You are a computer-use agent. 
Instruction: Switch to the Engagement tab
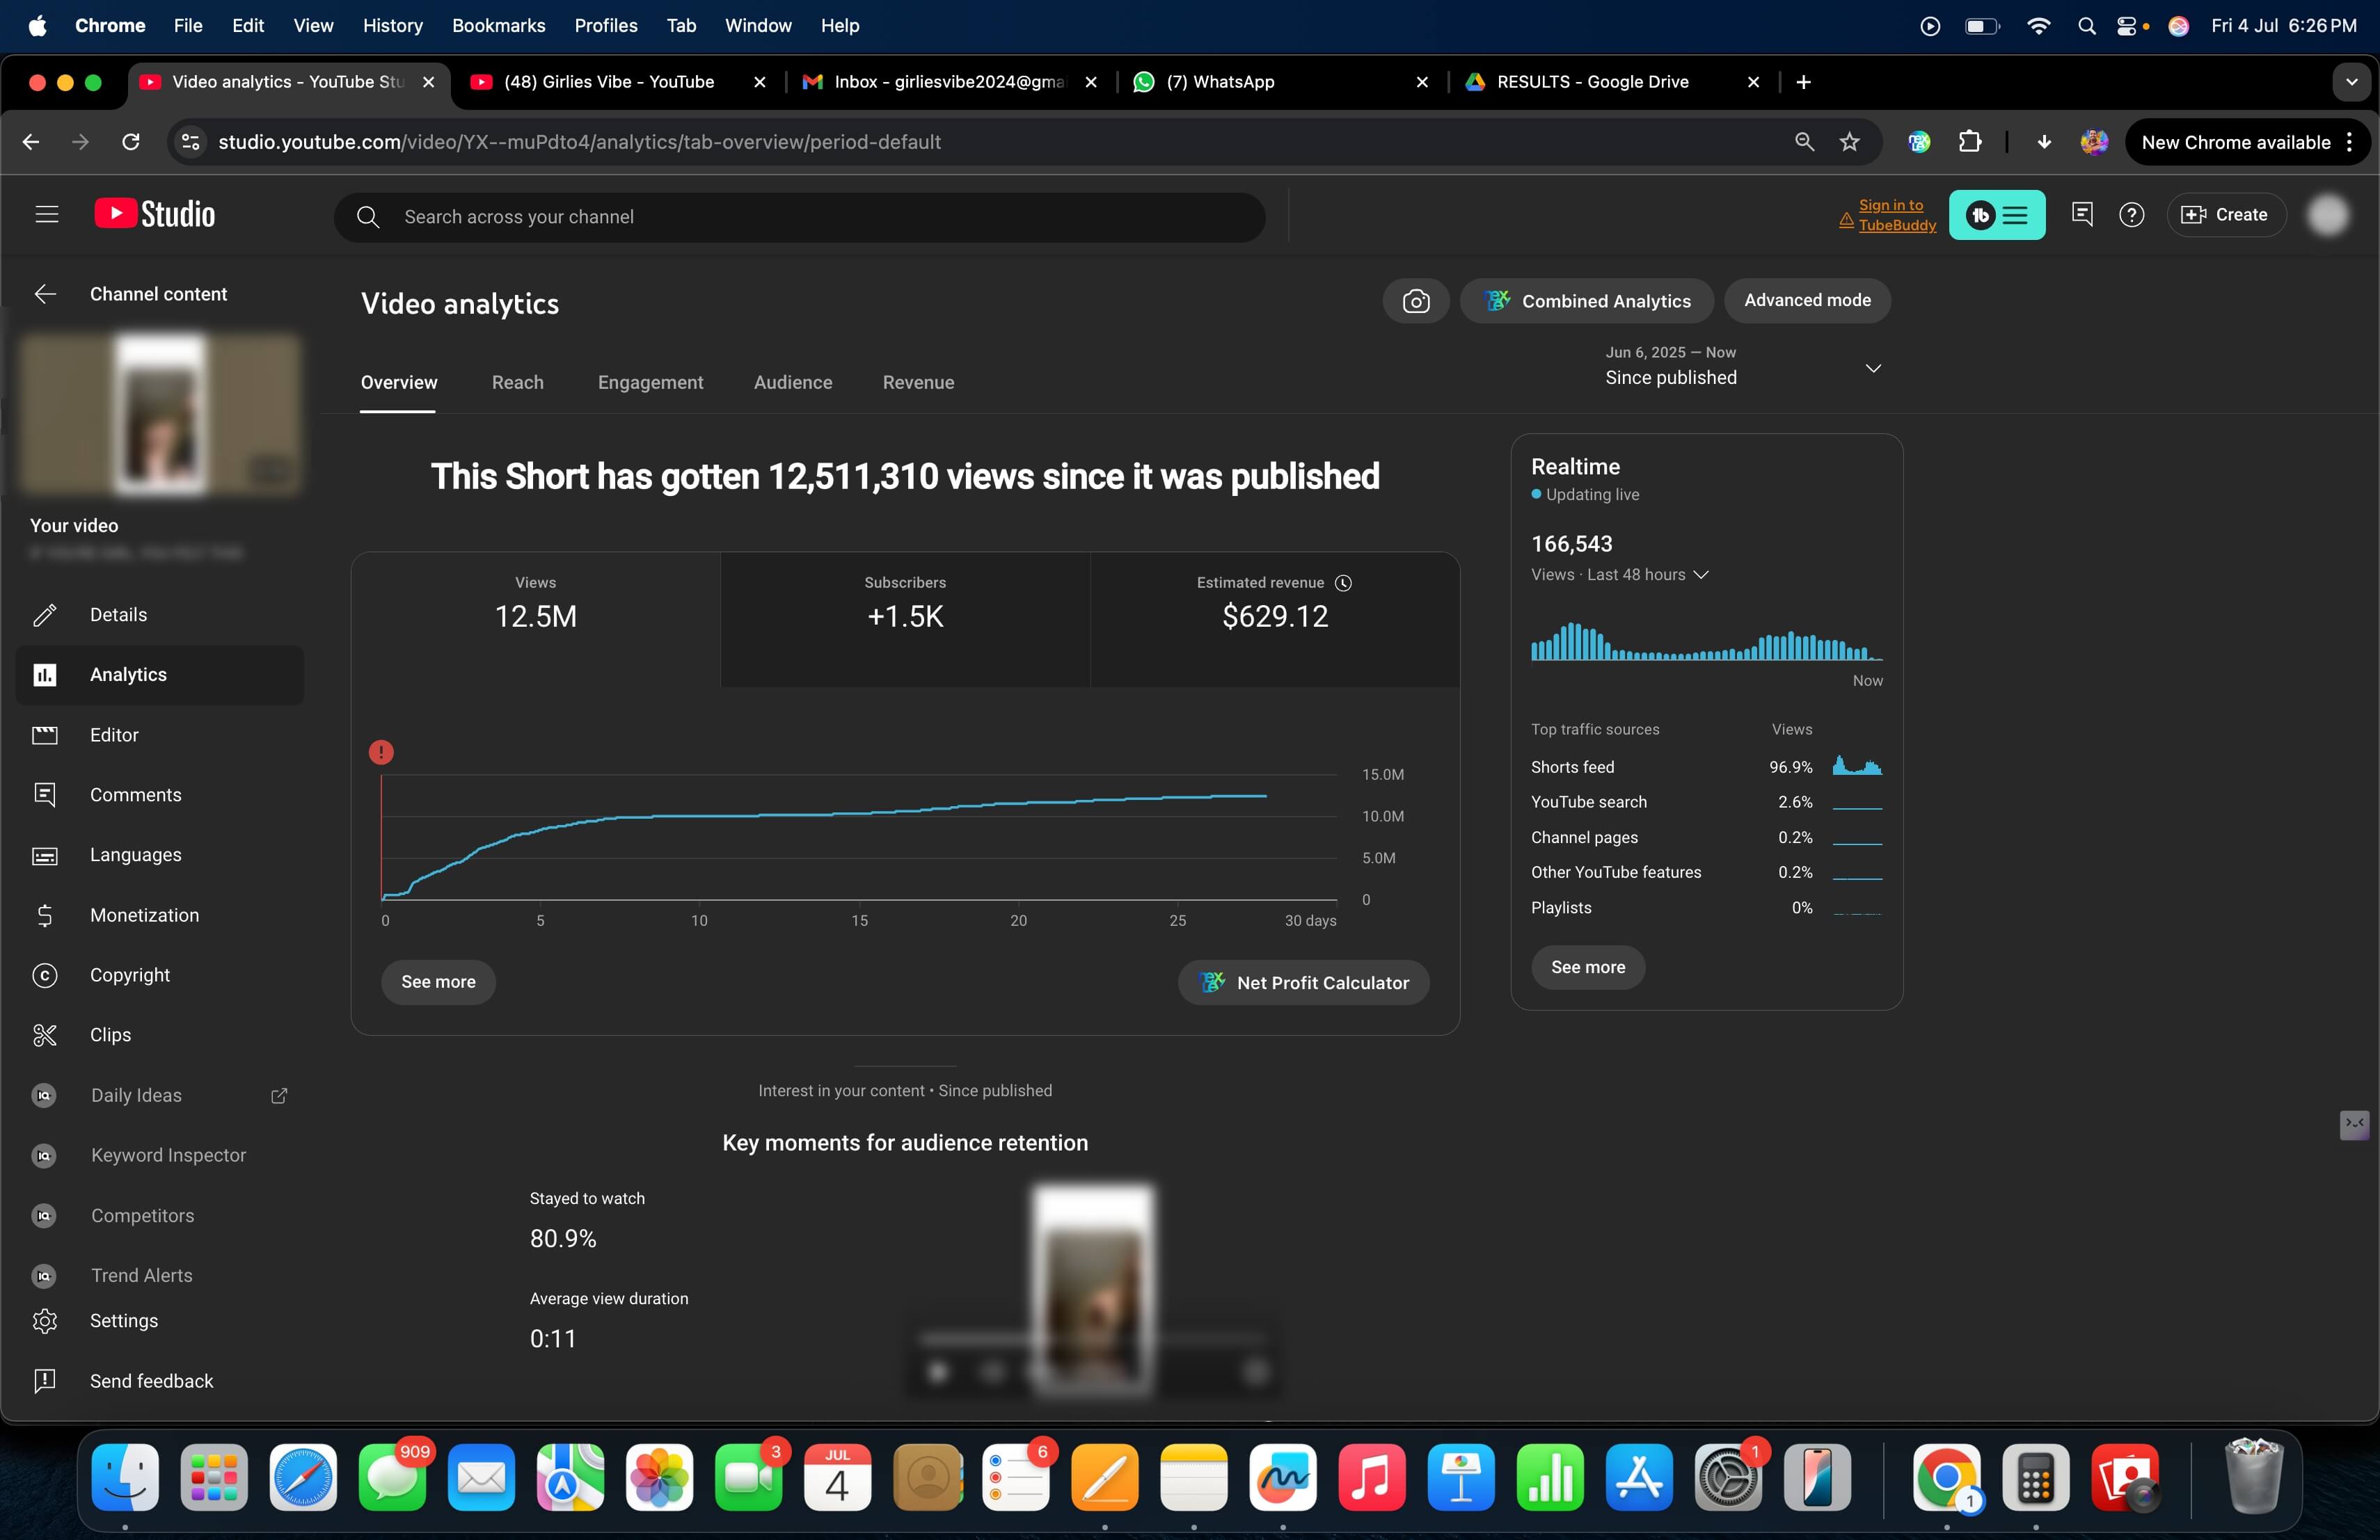[650, 383]
